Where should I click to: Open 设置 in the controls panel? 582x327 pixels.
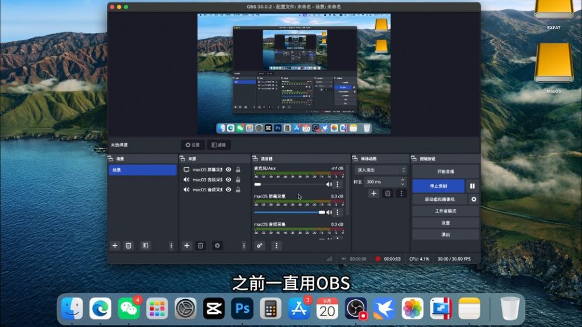[446, 223]
